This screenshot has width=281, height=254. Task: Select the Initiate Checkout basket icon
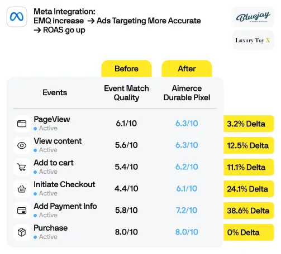tap(22, 189)
